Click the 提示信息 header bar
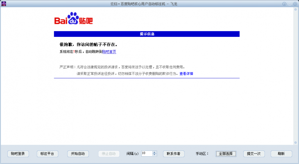299x164 pixels. [147, 34]
